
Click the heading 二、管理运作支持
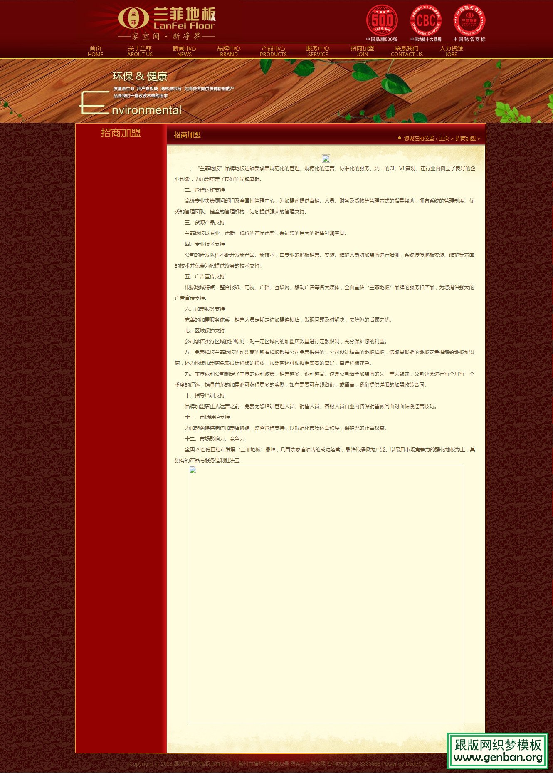pyautogui.click(x=205, y=190)
